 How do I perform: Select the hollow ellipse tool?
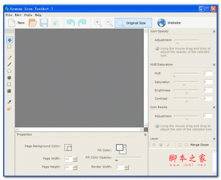click(9, 71)
